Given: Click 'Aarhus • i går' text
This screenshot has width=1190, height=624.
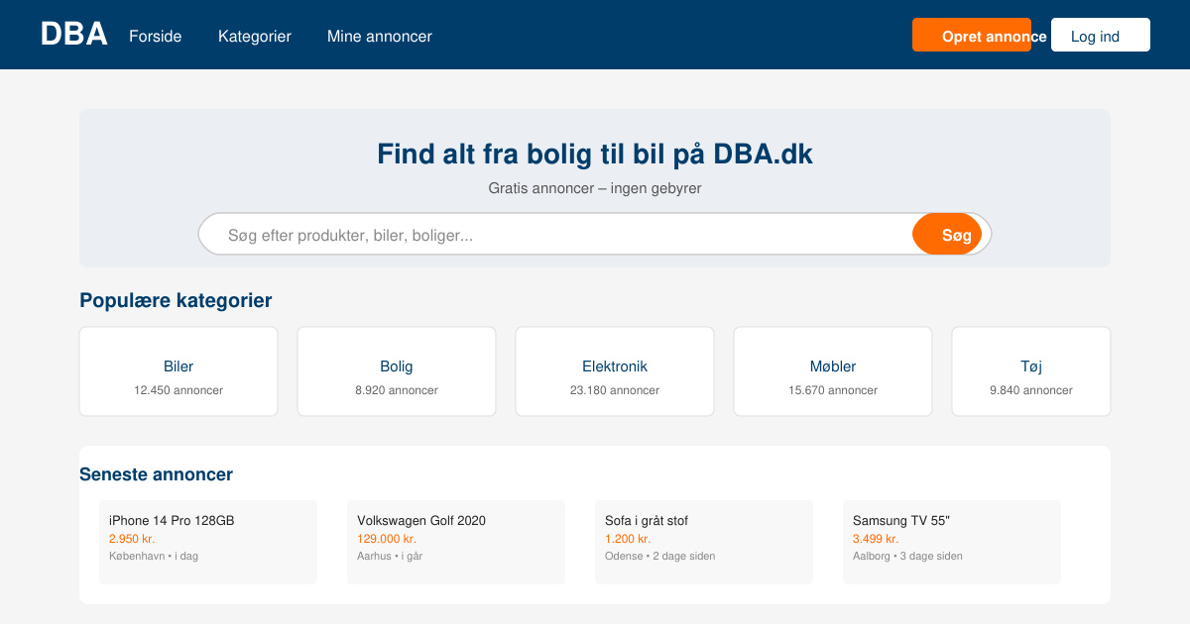Looking at the screenshot, I should 390,556.
